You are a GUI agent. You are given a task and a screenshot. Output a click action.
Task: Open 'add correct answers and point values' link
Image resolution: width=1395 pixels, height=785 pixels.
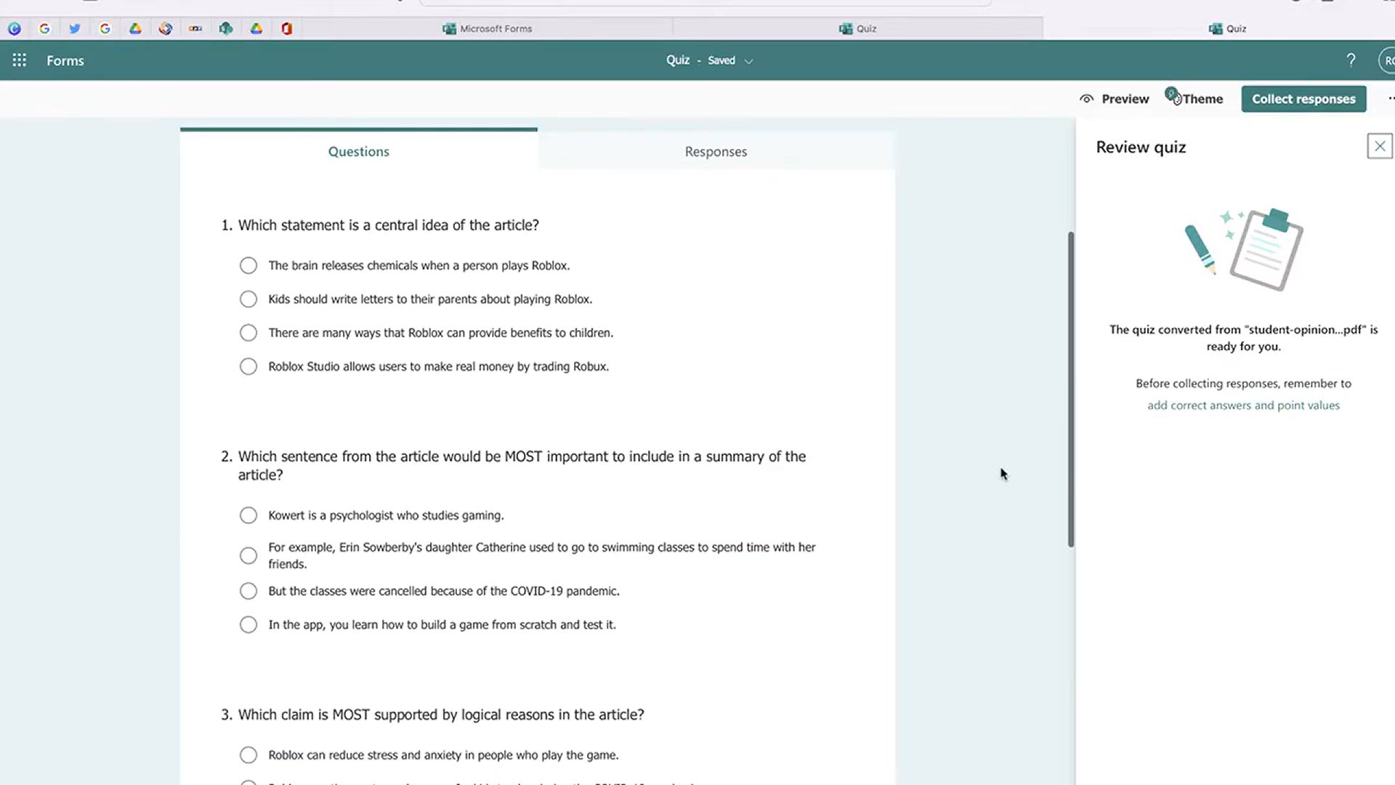click(x=1243, y=406)
